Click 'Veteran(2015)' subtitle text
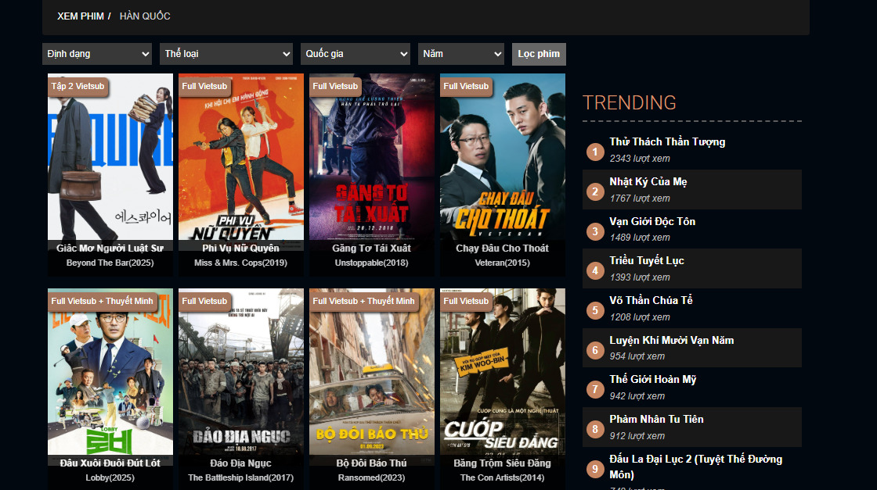This screenshot has width=877, height=490. pyautogui.click(x=502, y=263)
